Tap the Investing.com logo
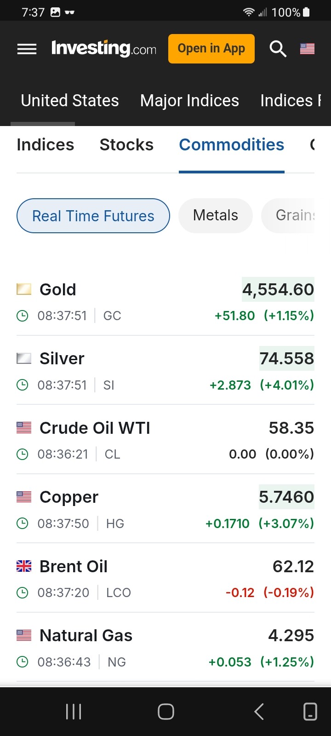The height and width of the screenshot is (736, 331). tap(103, 48)
